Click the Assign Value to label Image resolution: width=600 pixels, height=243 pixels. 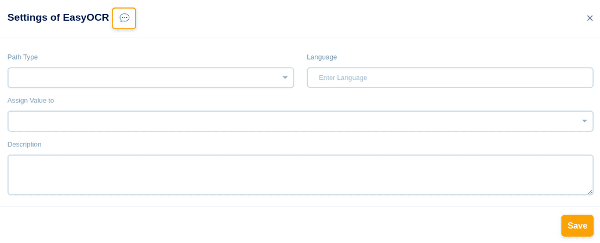tap(31, 101)
